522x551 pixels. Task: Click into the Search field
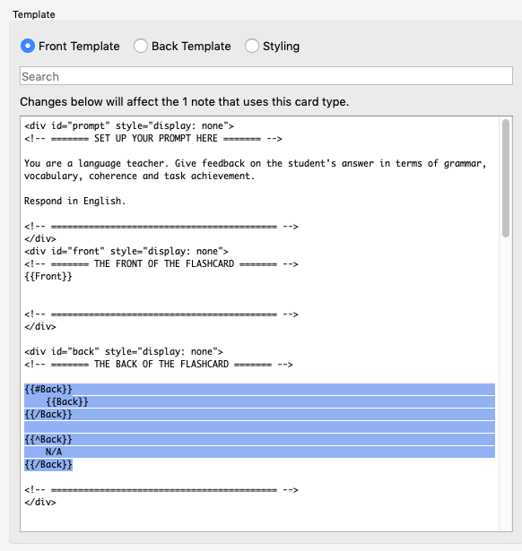tap(266, 76)
